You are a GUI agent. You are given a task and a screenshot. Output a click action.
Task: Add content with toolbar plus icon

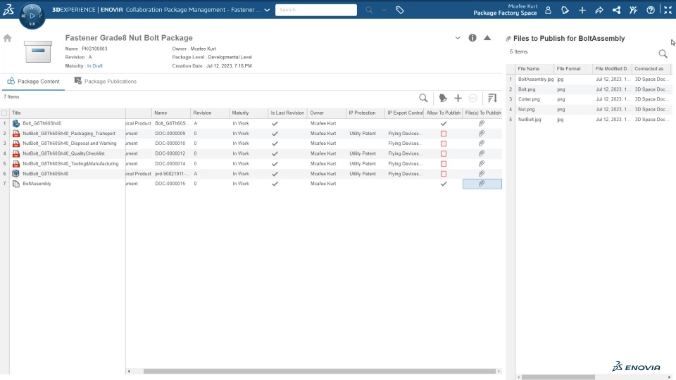tap(458, 99)
